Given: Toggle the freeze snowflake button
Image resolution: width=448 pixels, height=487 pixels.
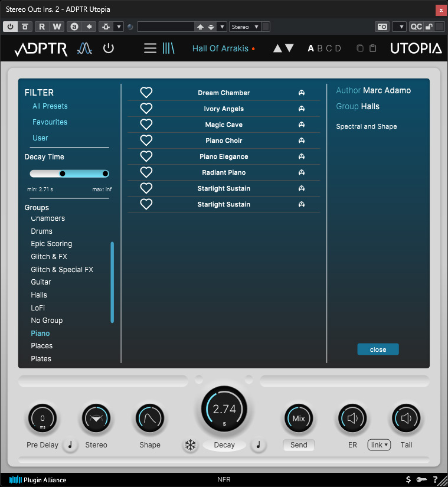Looking at the screenshot, I should (190, 444).
